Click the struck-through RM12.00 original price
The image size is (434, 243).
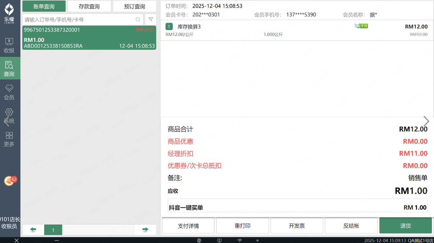point(419,34)
